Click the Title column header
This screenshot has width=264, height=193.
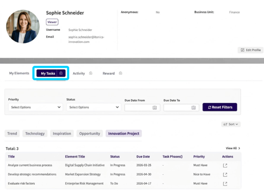coord(11,156)
